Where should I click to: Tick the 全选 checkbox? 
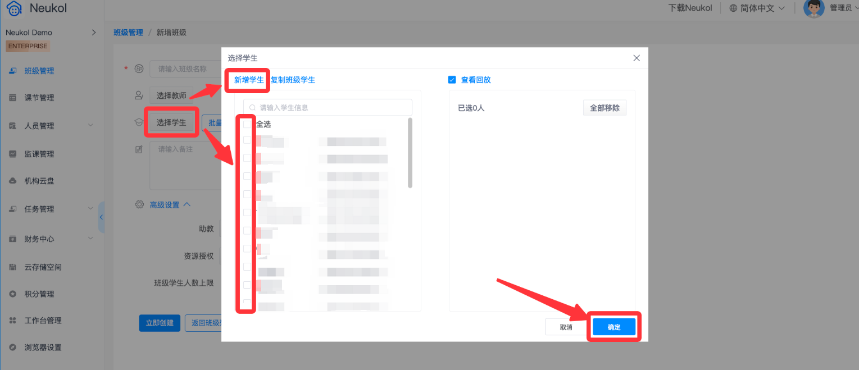(247, 125)
